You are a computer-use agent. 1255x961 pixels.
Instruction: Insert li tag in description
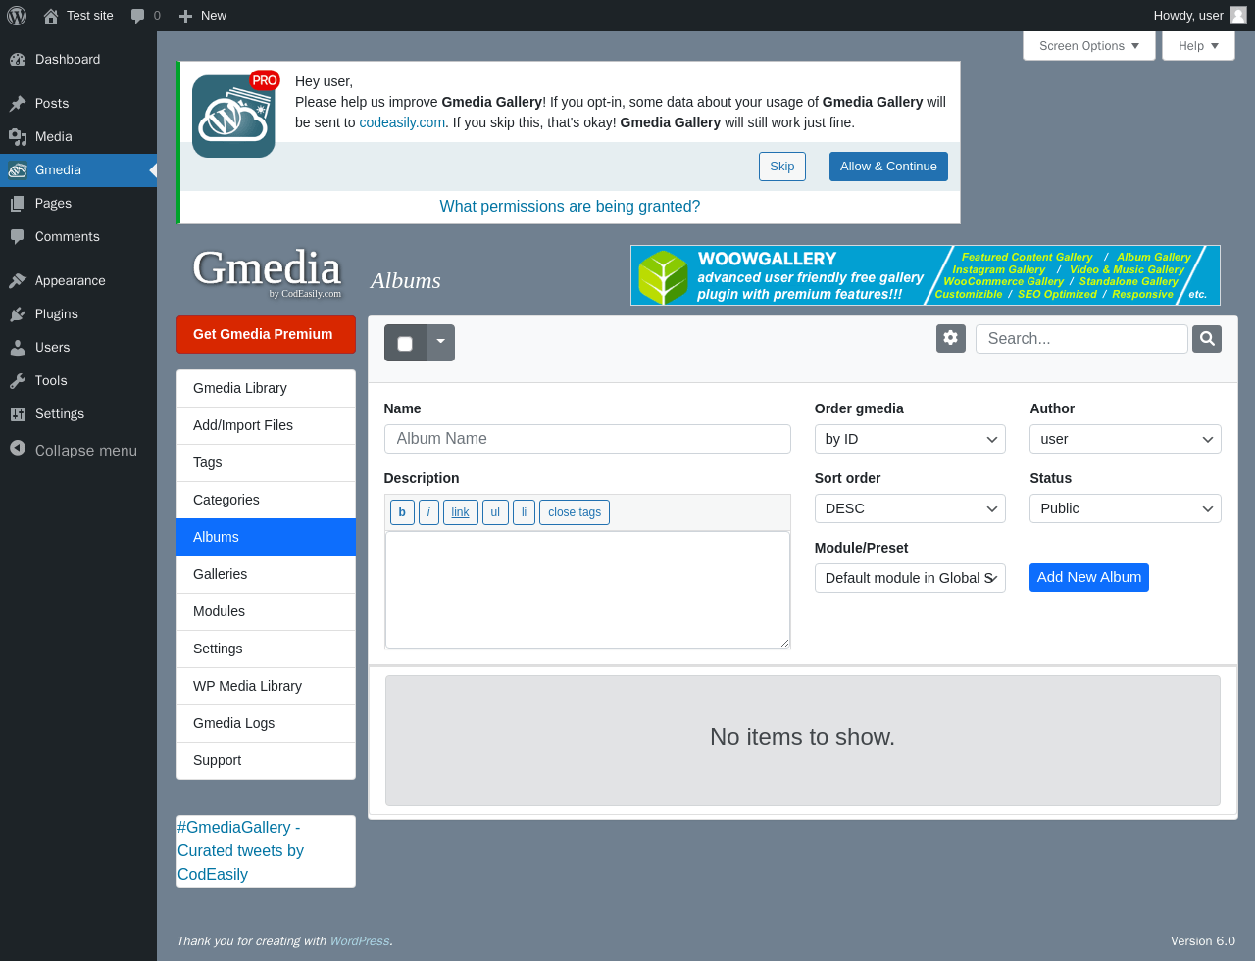point(524,512)
